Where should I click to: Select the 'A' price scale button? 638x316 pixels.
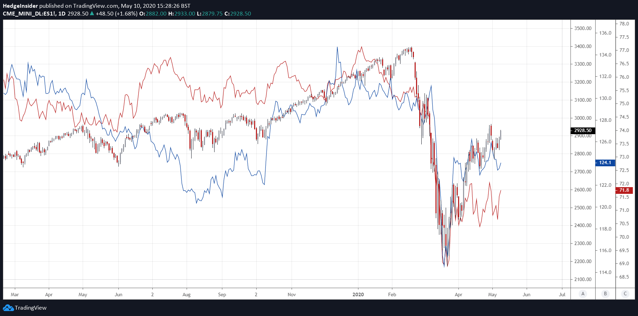click(x=582, y=293)
